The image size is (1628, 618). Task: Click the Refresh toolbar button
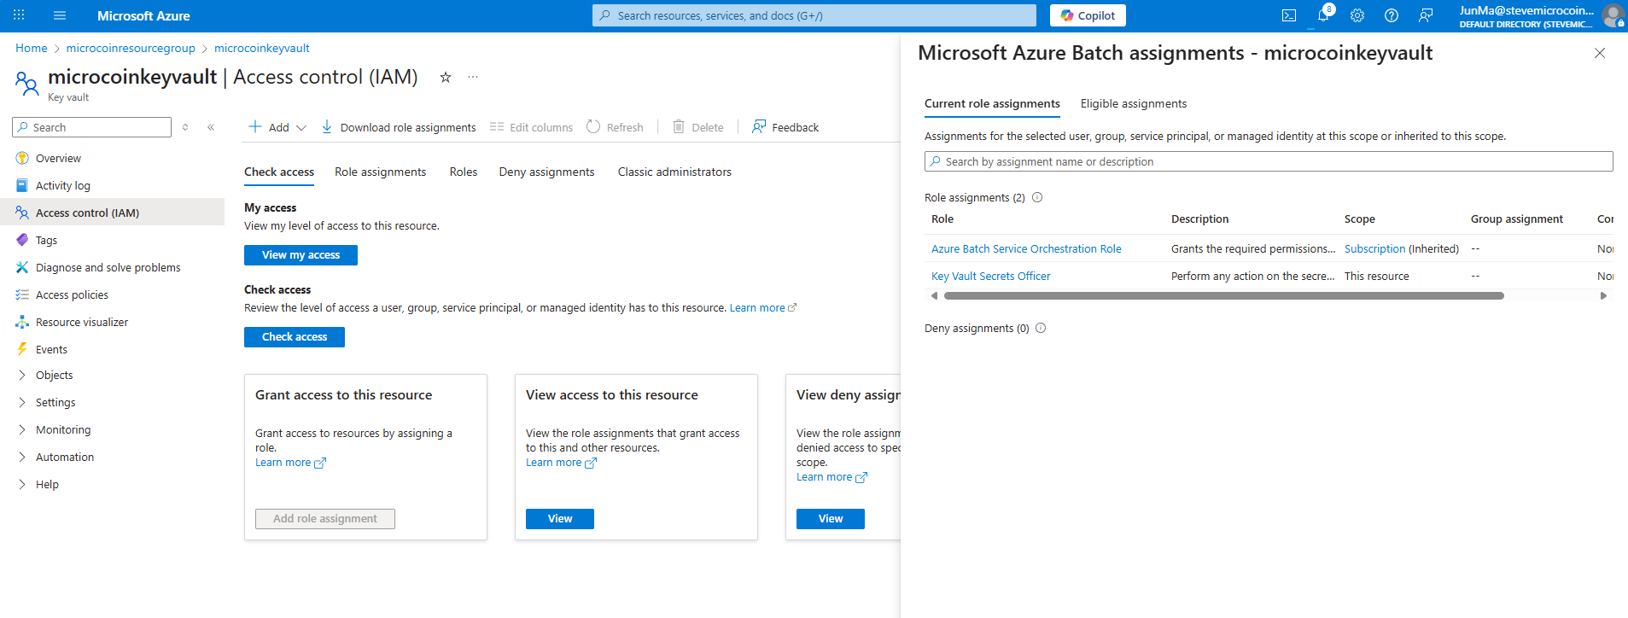[615, 127]
